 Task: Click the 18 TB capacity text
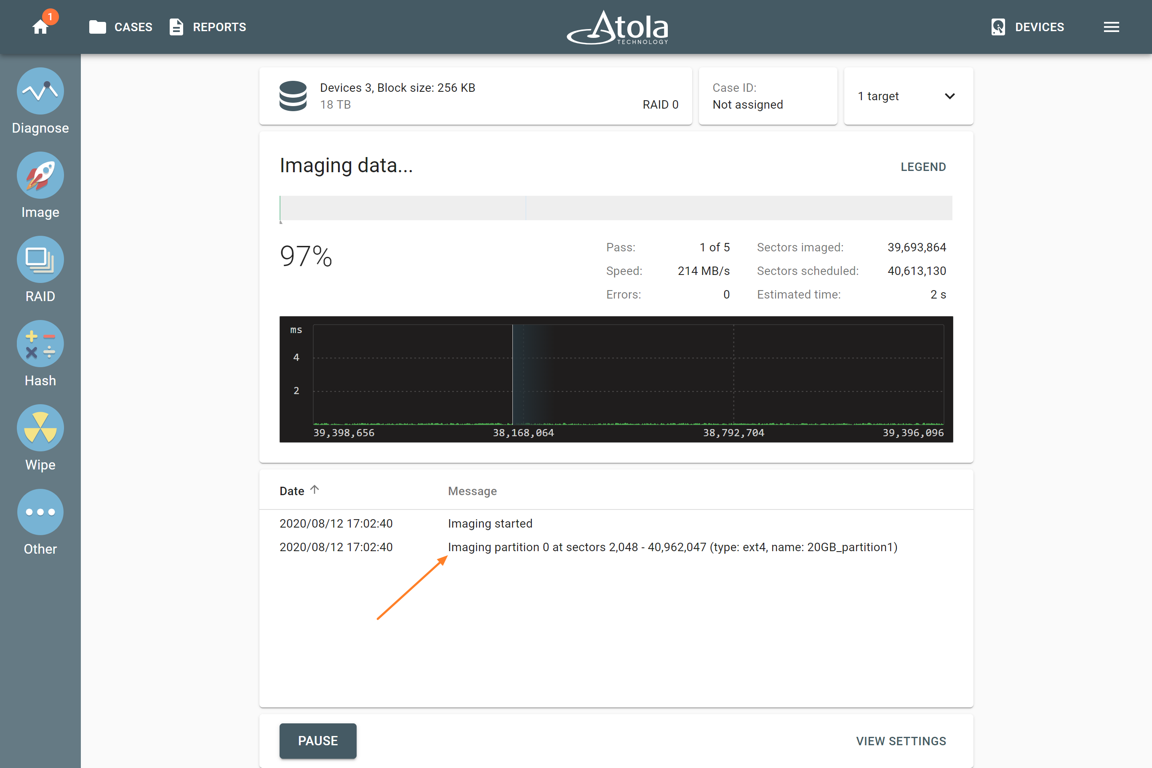click(x=335, y=104)
